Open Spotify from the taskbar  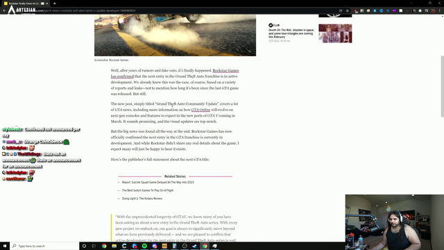click(144, 246)
